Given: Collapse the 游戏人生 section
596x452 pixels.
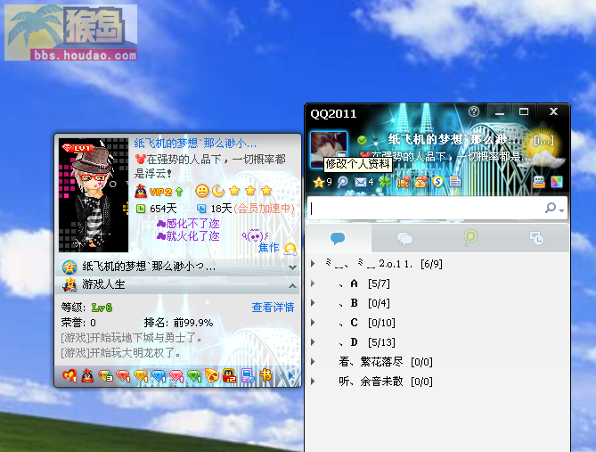Looking at the screenshot, I should coord(292,286).
